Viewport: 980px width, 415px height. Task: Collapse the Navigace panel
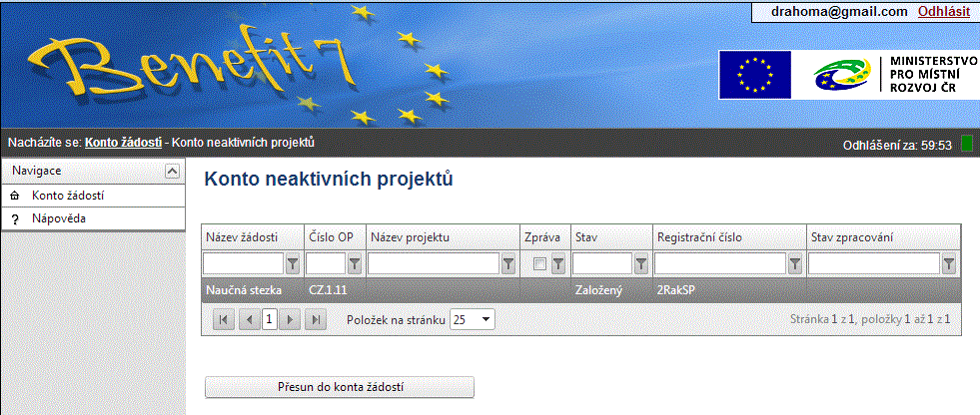(173, 171)
